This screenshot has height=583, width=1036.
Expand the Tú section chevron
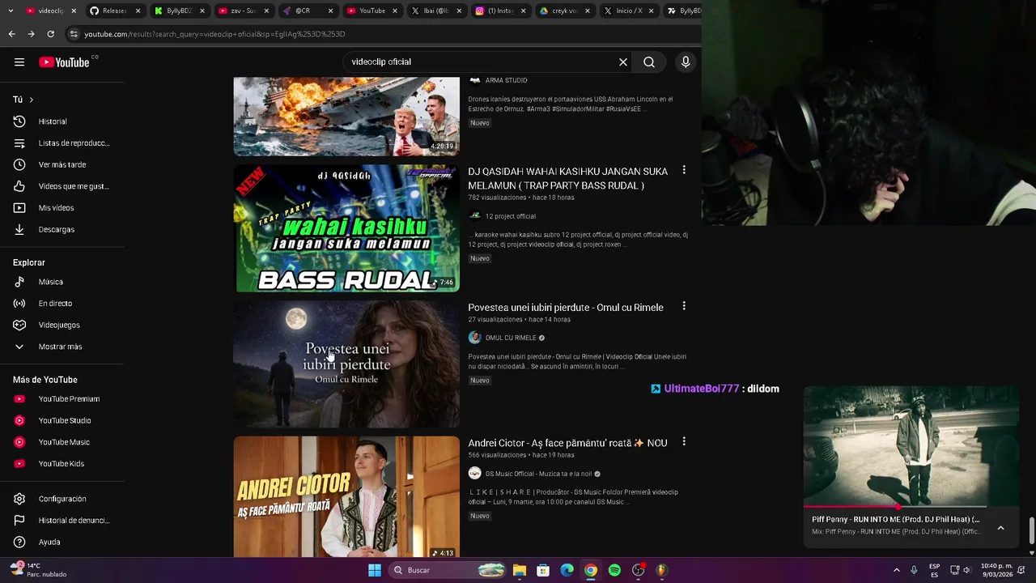pos(31,100)
